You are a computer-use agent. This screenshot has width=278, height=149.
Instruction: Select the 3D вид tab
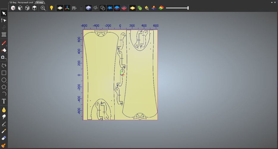point(40,2)
